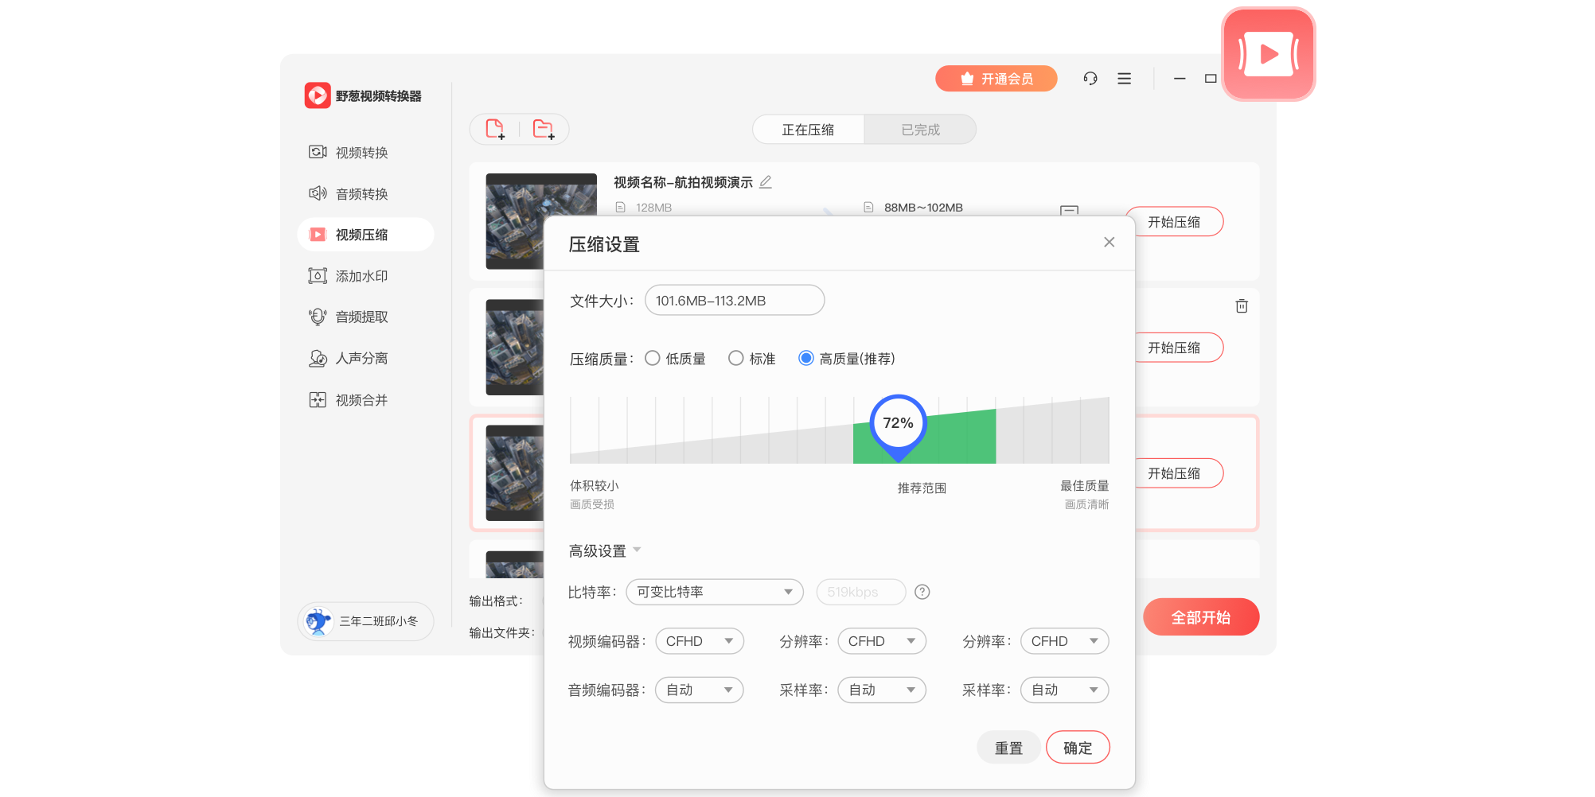Select high quality recommended radio option
This screenshot has width=1595, height=797.
tap(806, 359)
